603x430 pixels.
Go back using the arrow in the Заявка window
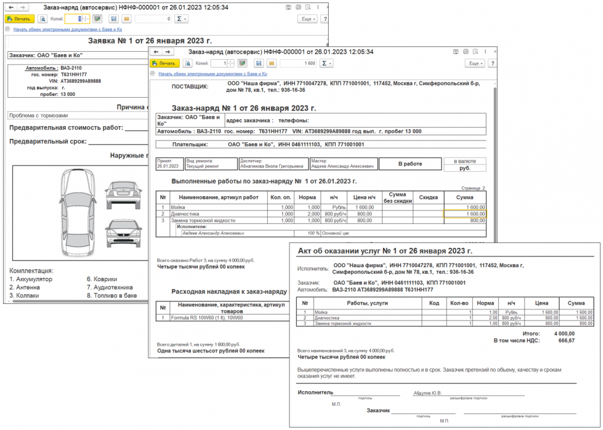coord(11,7)
